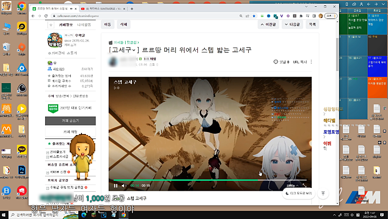Viewport: 388px width, 219px height.
Task: Seek along the green video progress bar
Action: [210, 180]
